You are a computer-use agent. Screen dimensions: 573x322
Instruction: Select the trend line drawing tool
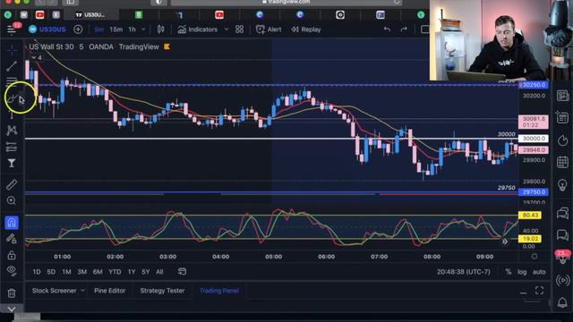point(12,66)
